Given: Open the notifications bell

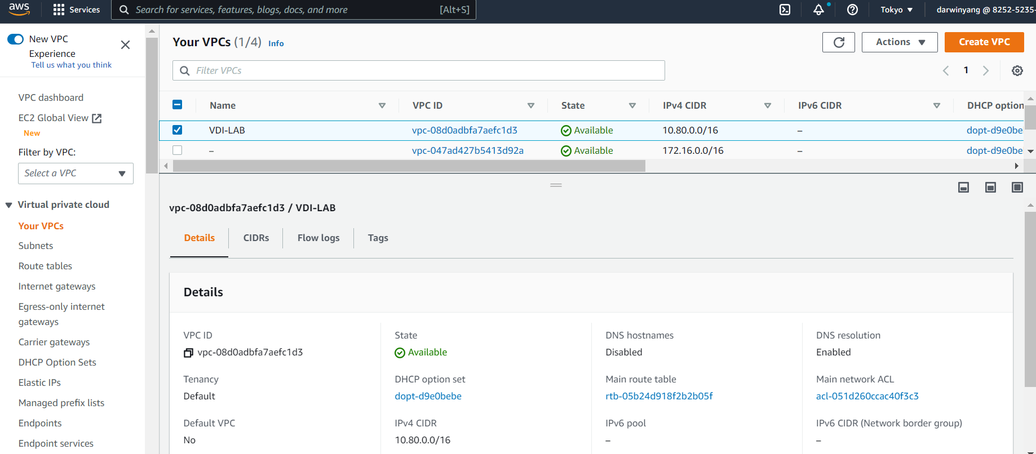Looking at the screenshot, I should click(818, 10).
